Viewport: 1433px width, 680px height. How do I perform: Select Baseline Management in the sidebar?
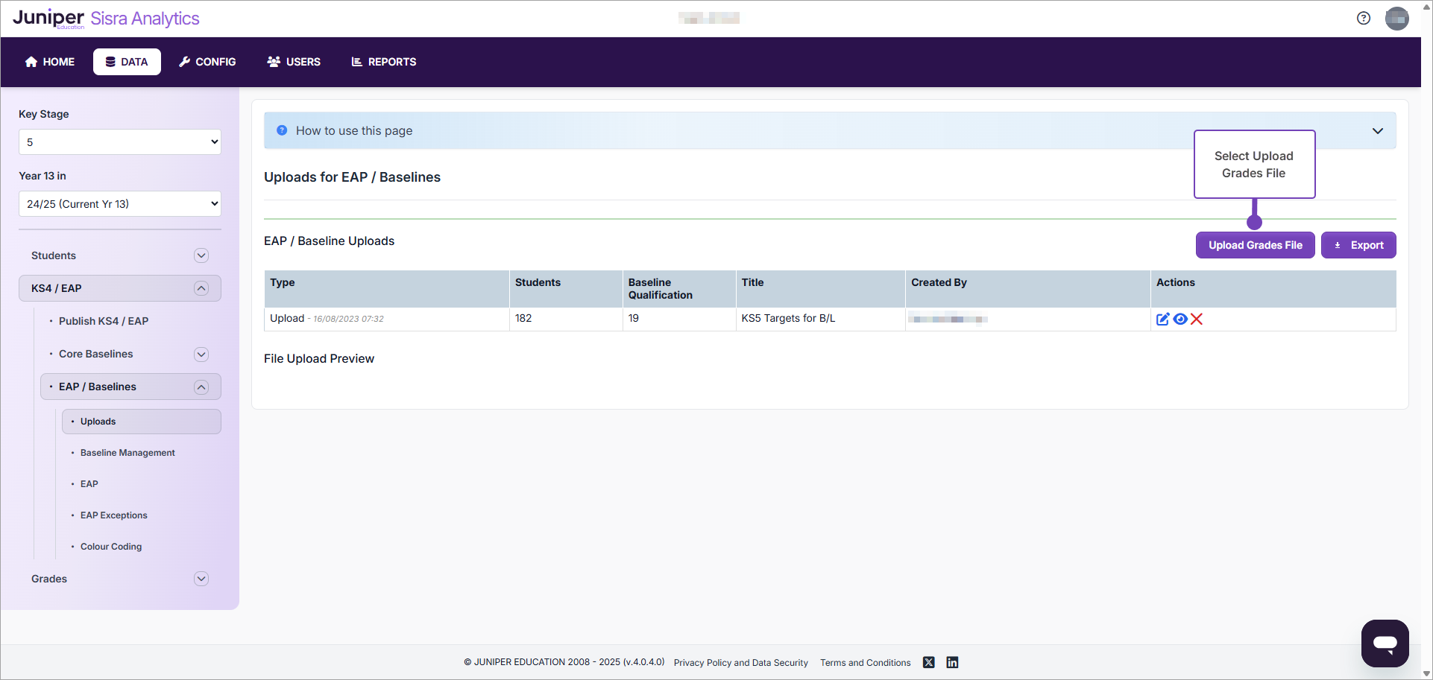pos(127,452)
